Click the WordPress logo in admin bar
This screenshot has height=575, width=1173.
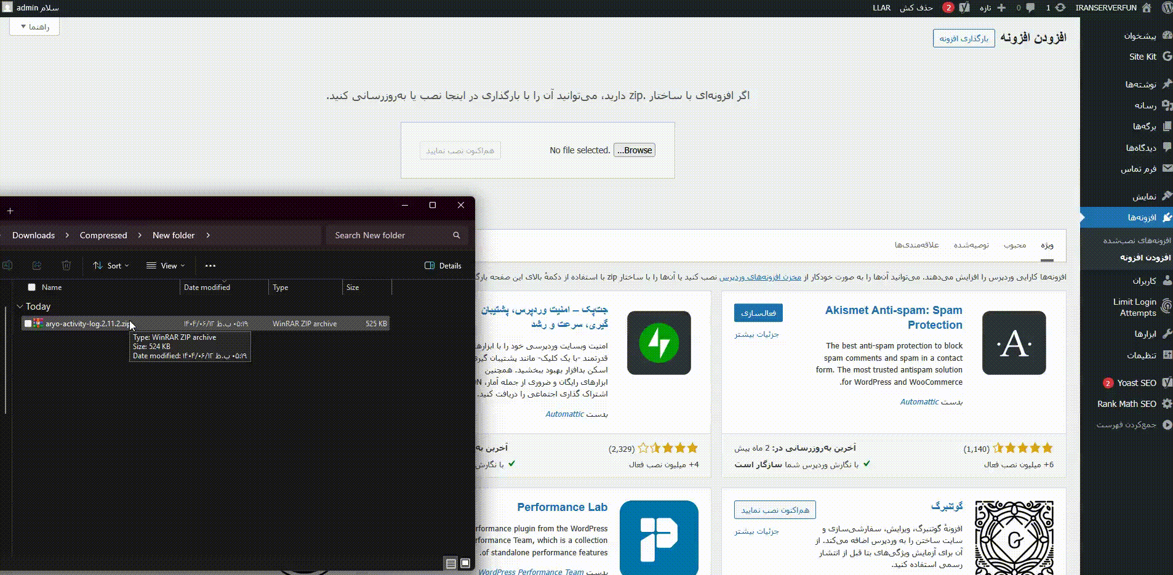pos(1166,8)
